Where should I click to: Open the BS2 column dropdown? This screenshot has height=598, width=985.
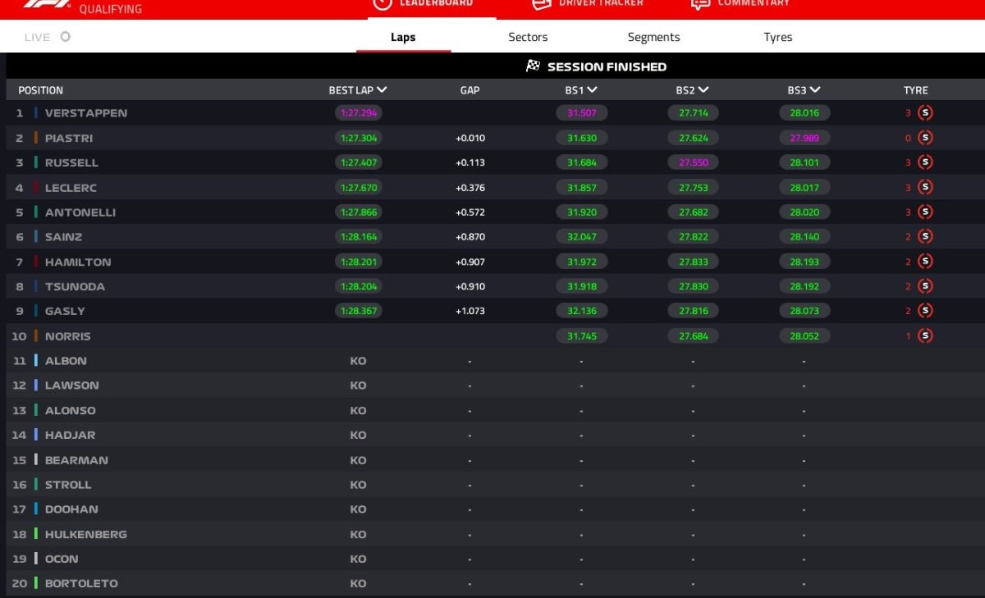pyautogui.click(x=703, y=90)
